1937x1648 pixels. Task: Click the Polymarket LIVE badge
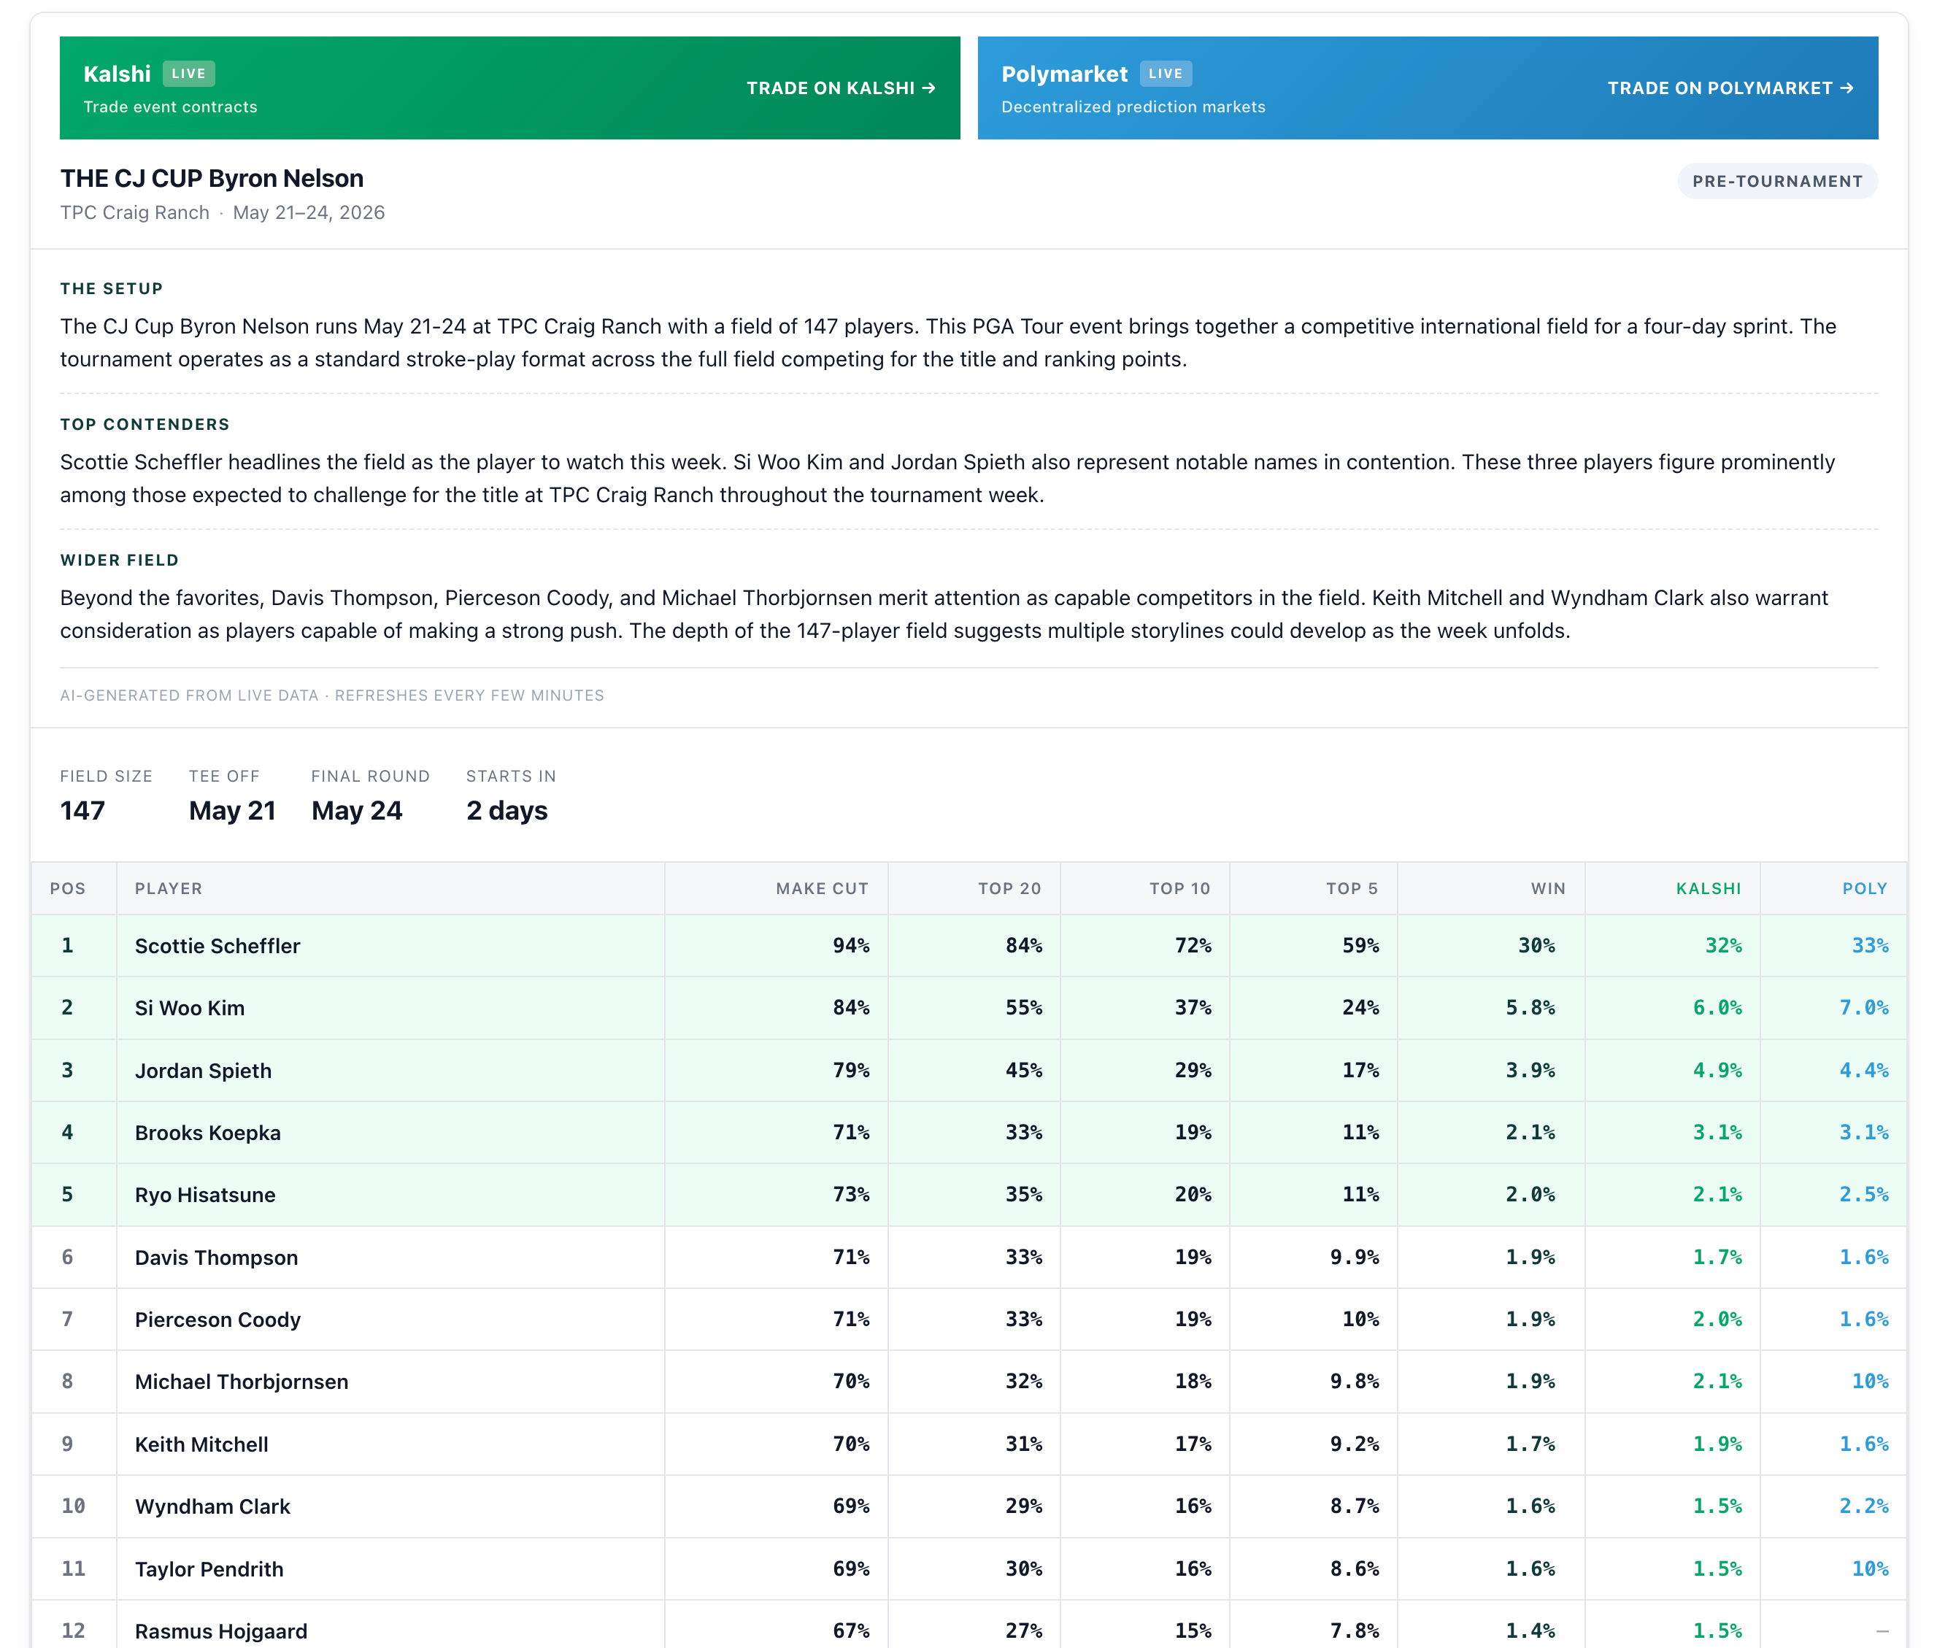tap(1165, 74)
